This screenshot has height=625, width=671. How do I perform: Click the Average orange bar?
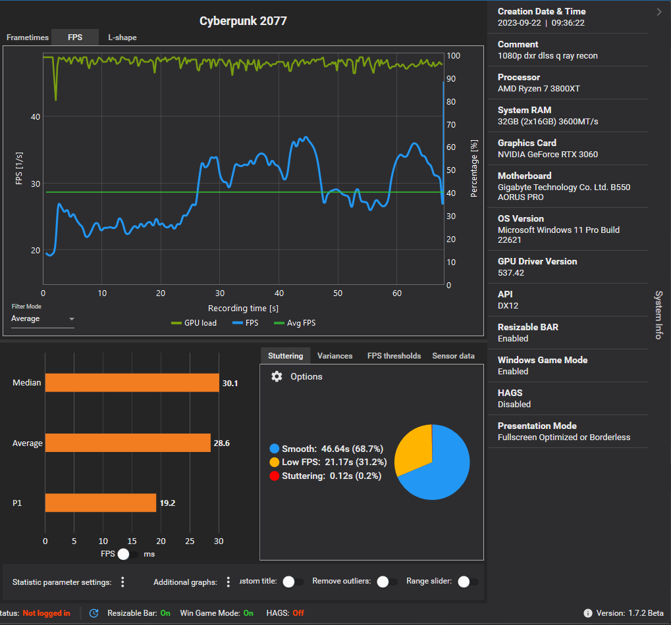point(128,443)
